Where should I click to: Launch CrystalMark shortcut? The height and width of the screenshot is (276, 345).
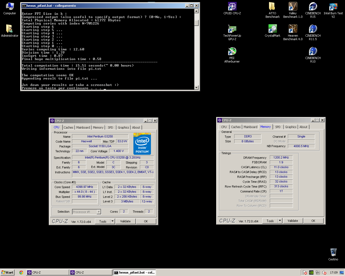click(x=272, y=30)
